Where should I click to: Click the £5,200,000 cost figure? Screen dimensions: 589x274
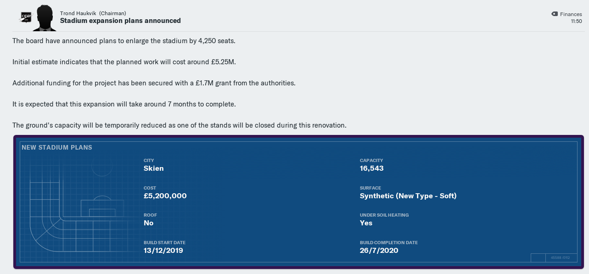click(165, 196)
